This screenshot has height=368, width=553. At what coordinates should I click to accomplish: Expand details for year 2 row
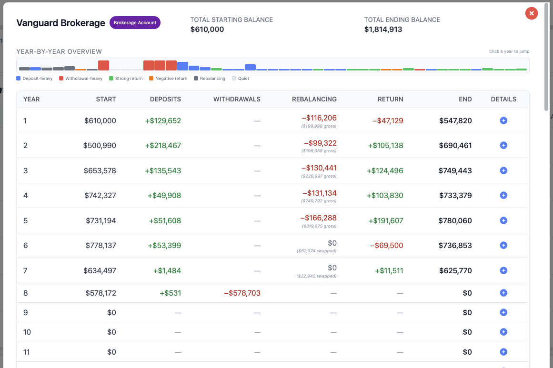(x=503, y=145)
